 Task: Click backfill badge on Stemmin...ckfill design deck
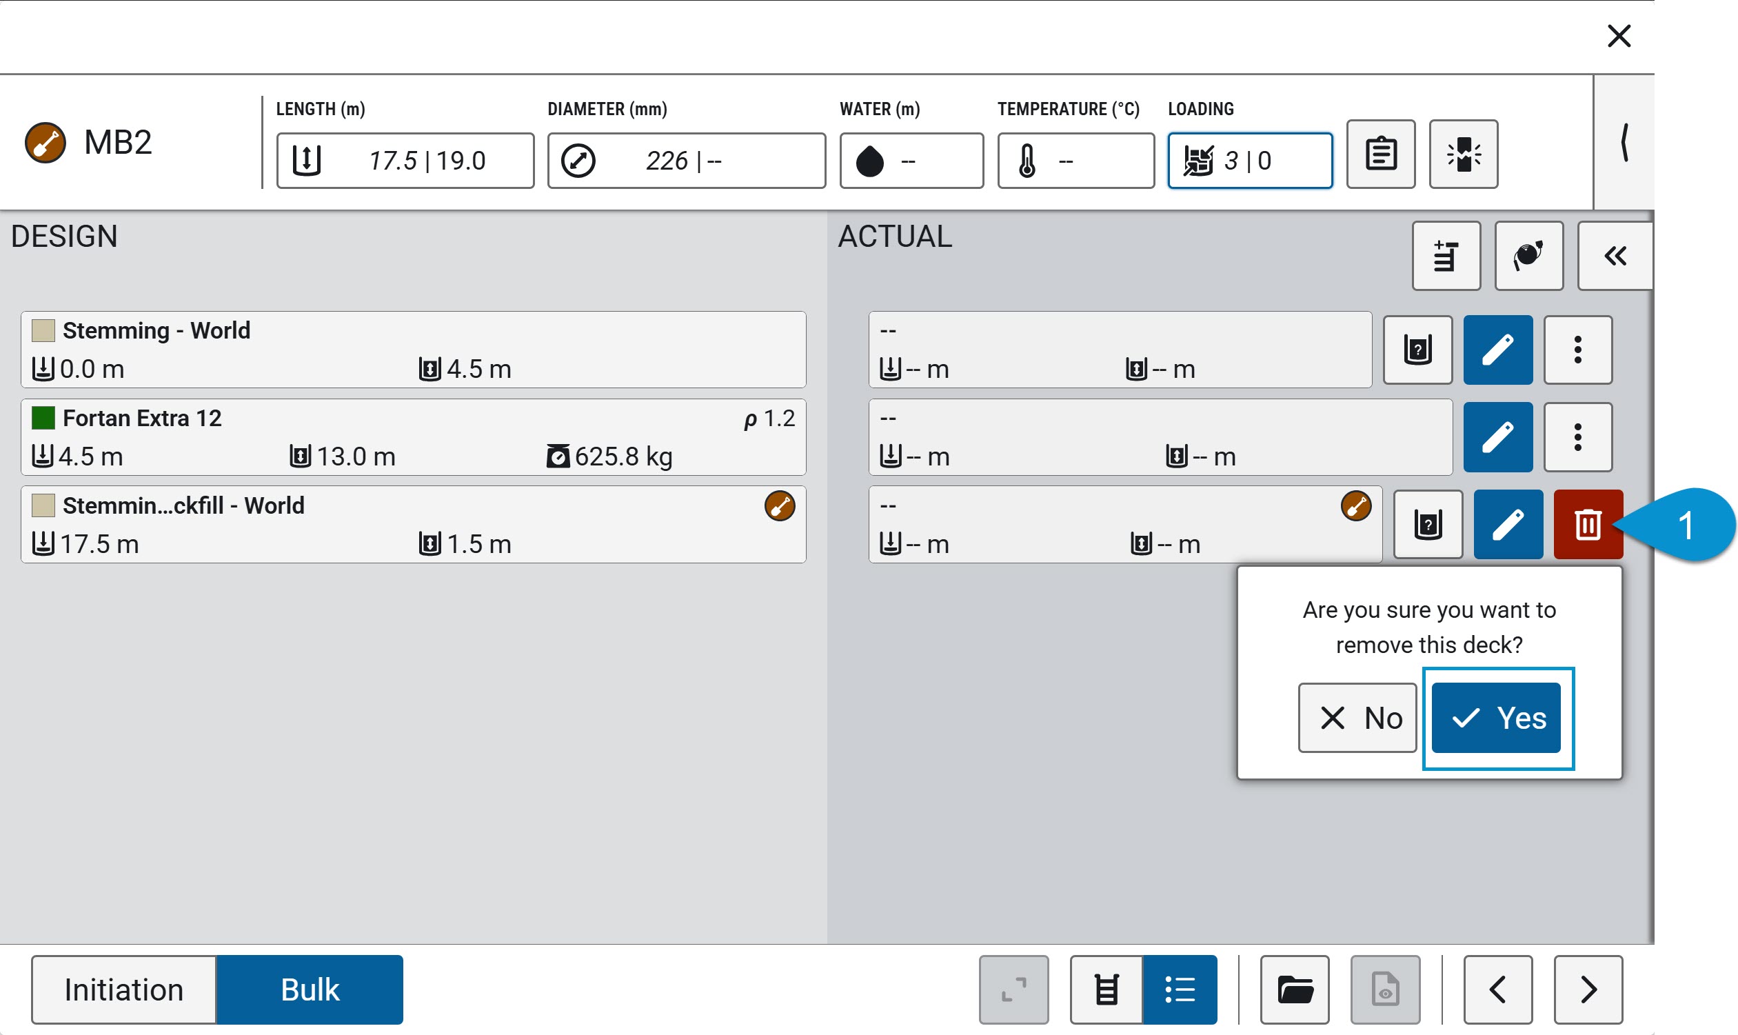click(x=780, y=505)
